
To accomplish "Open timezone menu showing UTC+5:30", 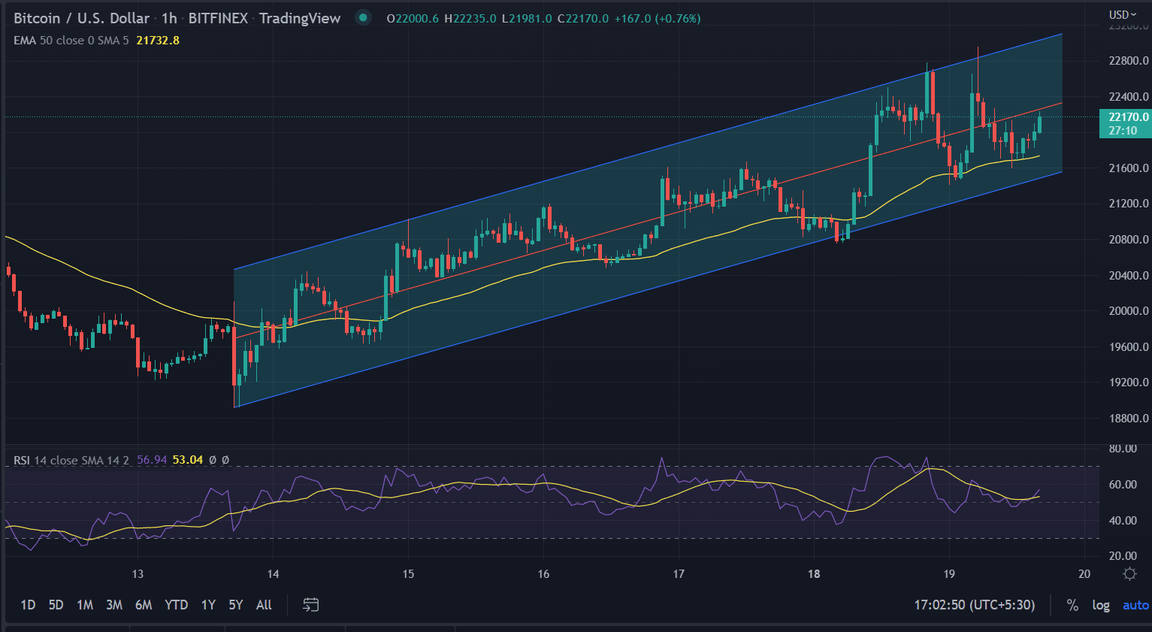I will point(974,605).
